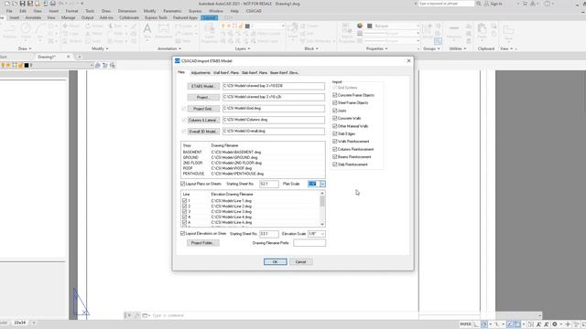Click the Project Grid button
Screen dimensions: 586x329
click(x=203, y=109)
